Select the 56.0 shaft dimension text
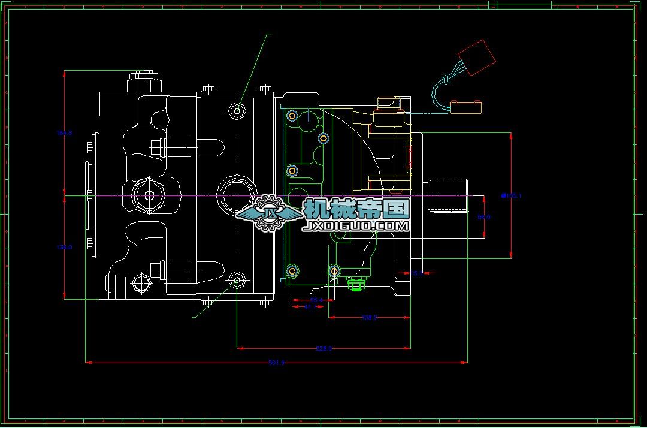 [x=484, y=216]
